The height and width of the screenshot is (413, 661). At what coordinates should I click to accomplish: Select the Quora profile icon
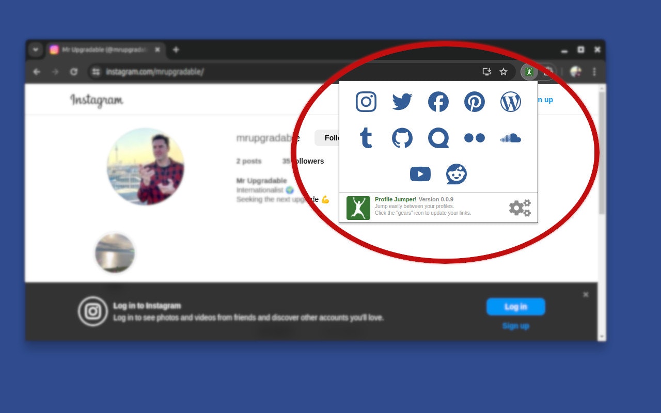pyautogui.click(x=438, y=138)
